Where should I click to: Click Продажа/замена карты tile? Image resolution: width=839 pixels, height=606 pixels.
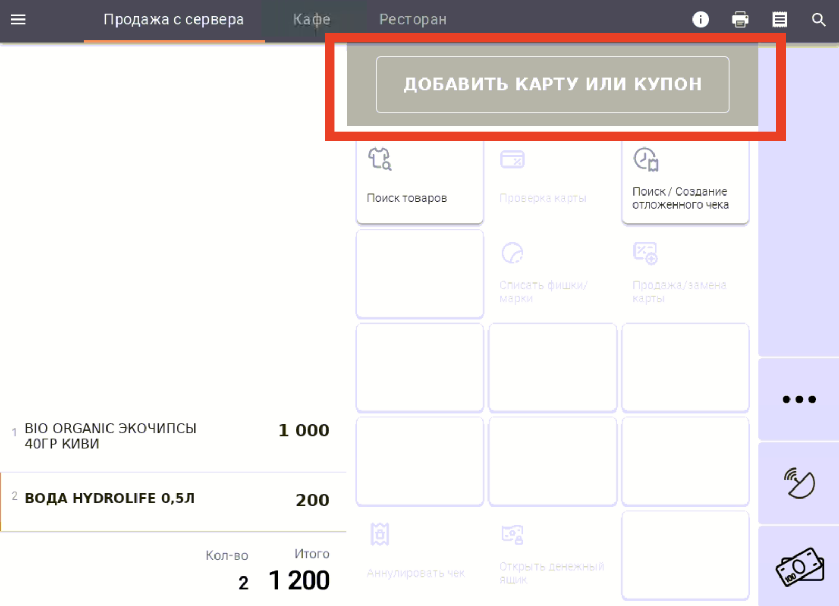click(686, 273)
